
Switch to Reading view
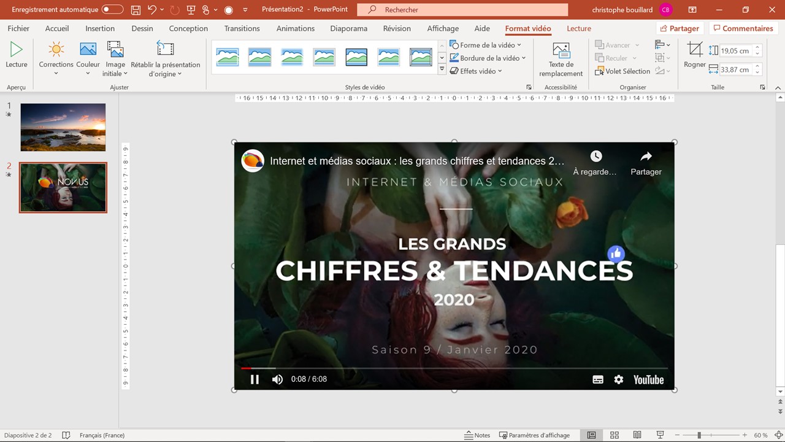[637, 435]
